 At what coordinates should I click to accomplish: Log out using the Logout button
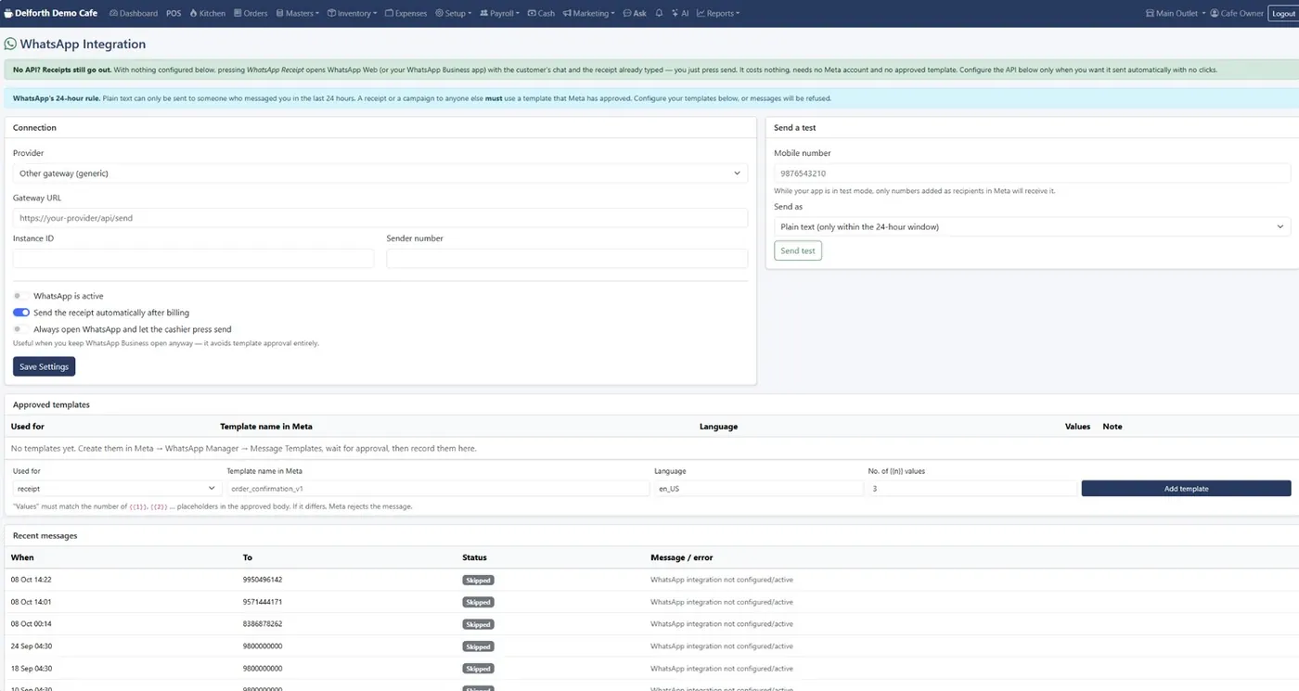pos(1281,14)
